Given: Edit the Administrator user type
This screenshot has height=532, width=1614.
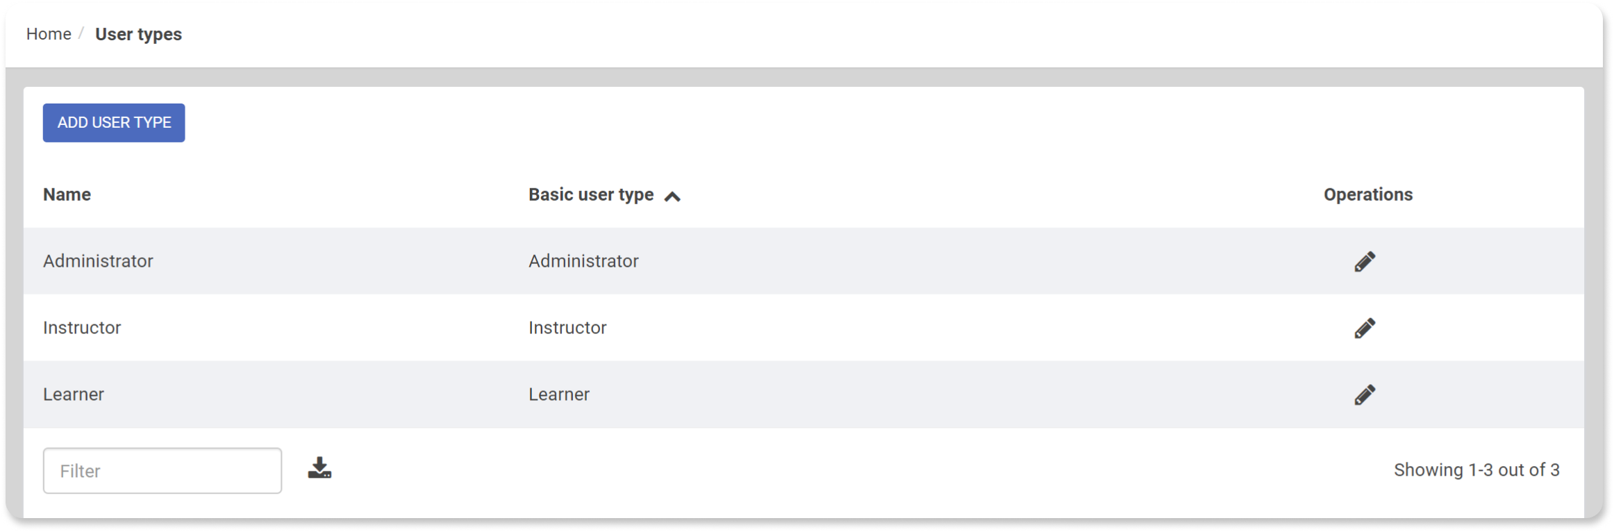Looking at the screenshot, I should [x=1365, y=261].
